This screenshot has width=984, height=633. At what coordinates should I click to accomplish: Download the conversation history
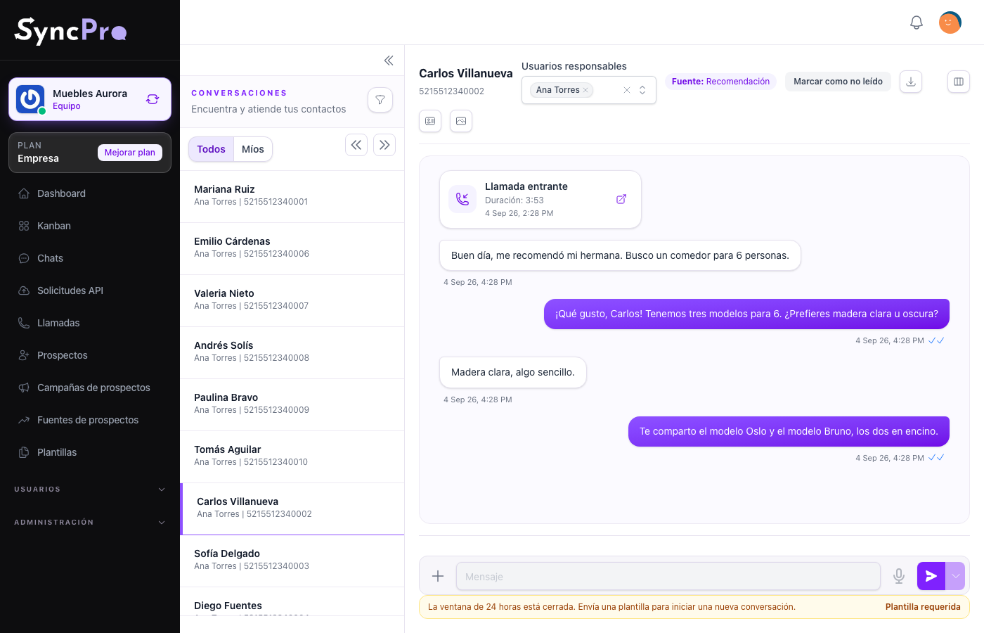point(911,82)
